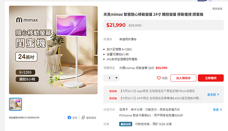Click the arrow beside 看全部
This screenshot has height=131, width=228.
(x=218, y=95)
